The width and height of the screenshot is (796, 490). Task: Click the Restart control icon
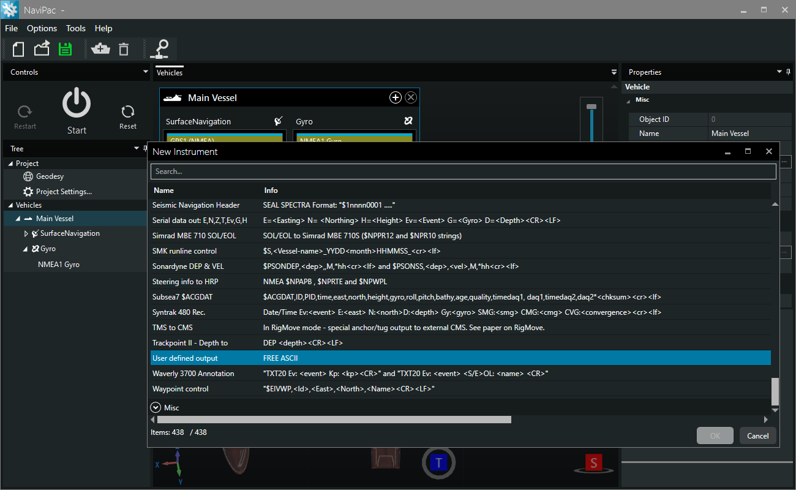point(25,112)
